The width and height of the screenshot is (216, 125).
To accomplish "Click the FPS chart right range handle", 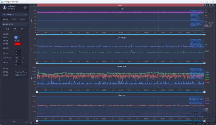I will tap(204, 35).
